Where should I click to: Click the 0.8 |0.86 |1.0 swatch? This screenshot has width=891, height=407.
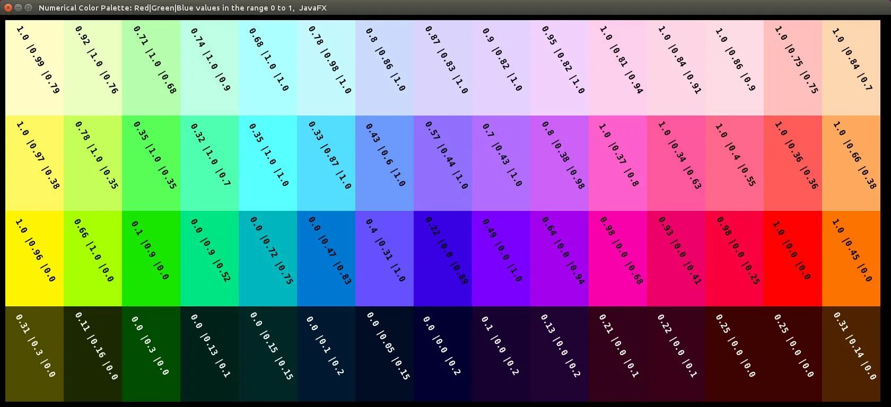click(x=385, y=68)
